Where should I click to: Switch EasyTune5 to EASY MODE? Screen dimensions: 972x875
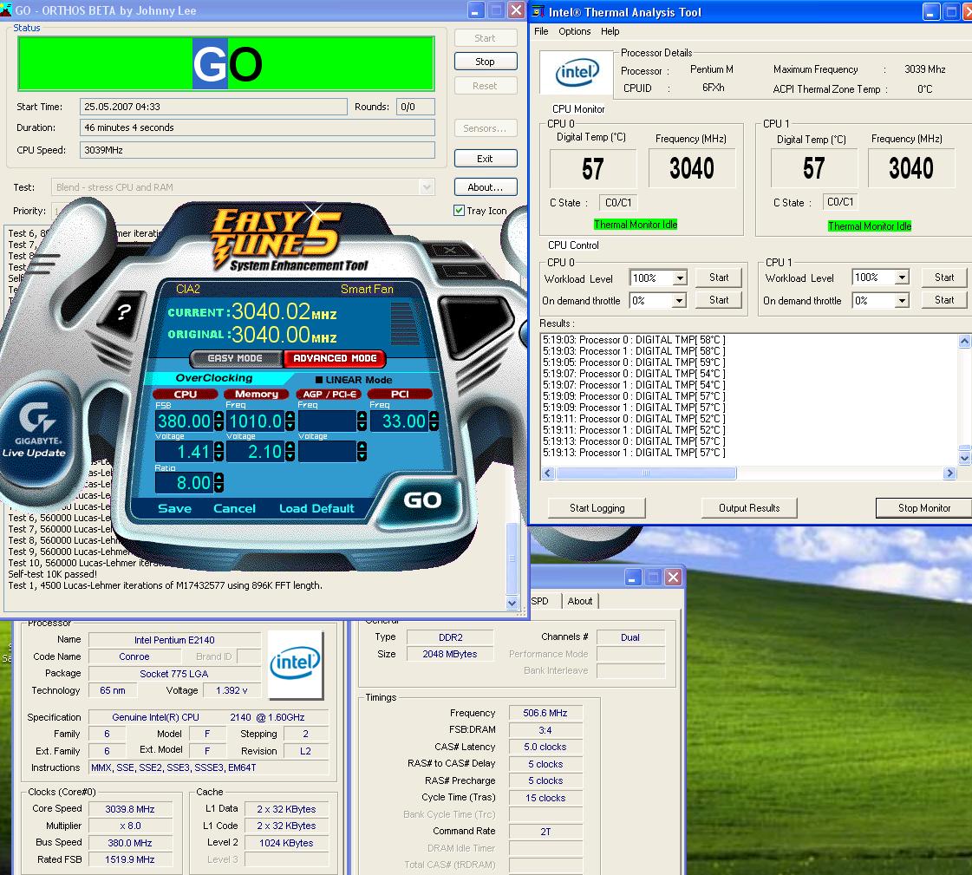tap(235, 358)
